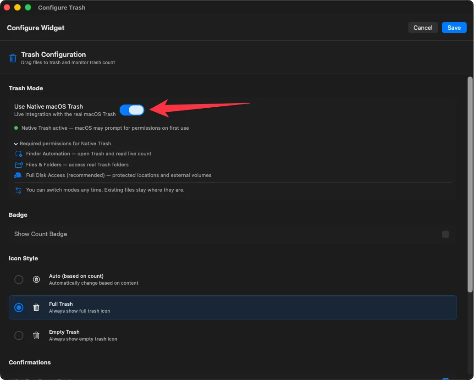The height and width of the screenshot is (380, 474).
Task: Click the Files & Folders permission icon
Action: click(19, 165)
